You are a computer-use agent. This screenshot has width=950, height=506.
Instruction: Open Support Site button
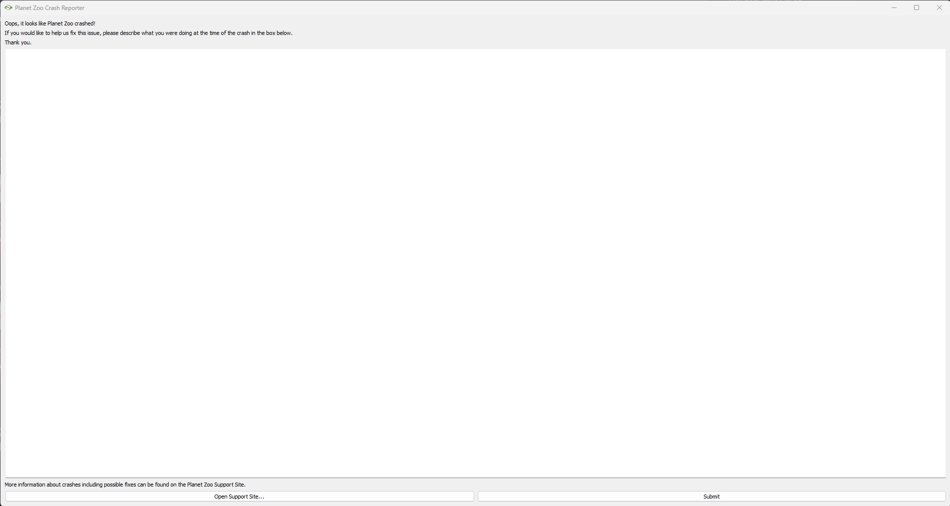240,497
